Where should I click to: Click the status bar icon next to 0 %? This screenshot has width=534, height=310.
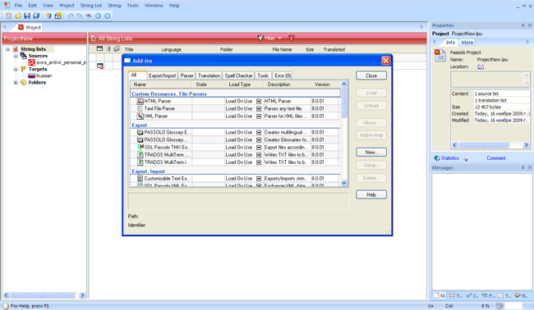(499, 306)
